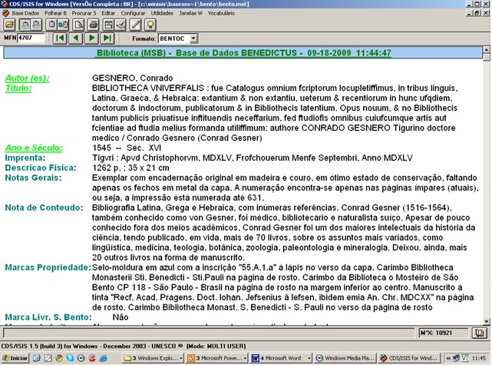Click the Nota de Conteudo label
The height and width of the screenshot is (366, 492).
(45, 208)
